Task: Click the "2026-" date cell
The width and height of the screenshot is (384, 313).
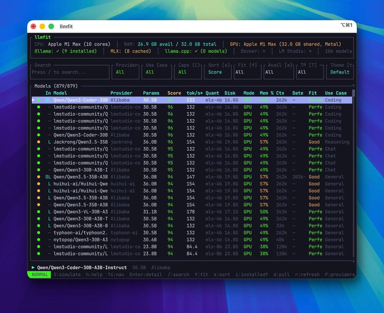Action: pyautogui.click(x=299, y=177)
